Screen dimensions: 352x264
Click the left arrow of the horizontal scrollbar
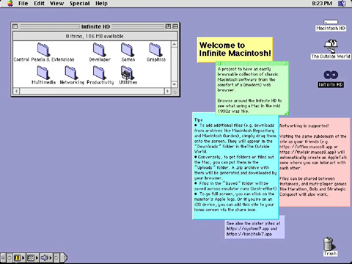tap(16, 91)
